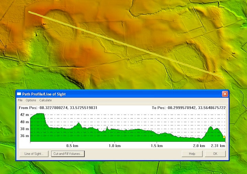The height and width of the screenshot is (174, 247).
Task: Click the 2.31 km end distance label
Action: point(218,146)
